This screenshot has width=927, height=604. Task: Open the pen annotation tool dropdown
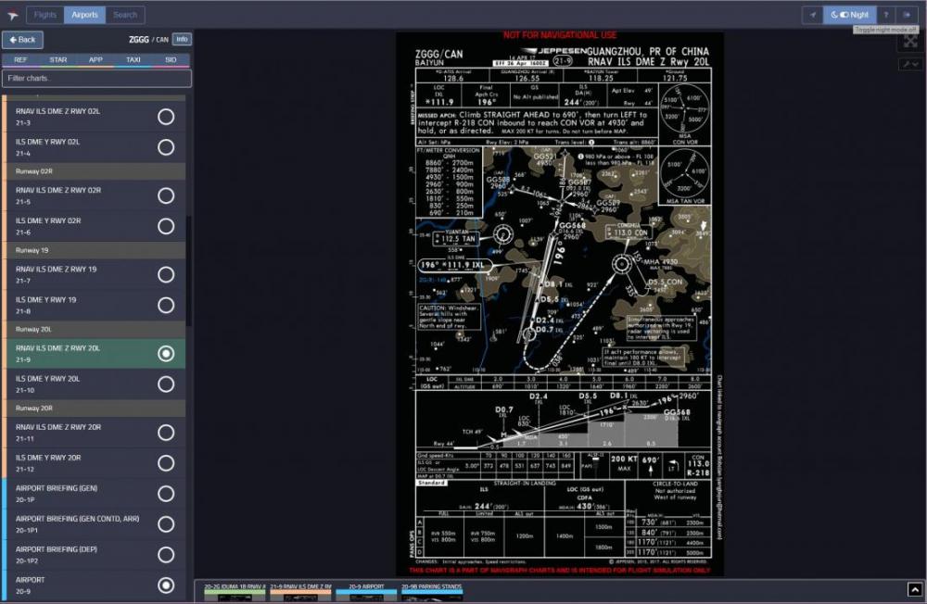click(x=910, y=64)
